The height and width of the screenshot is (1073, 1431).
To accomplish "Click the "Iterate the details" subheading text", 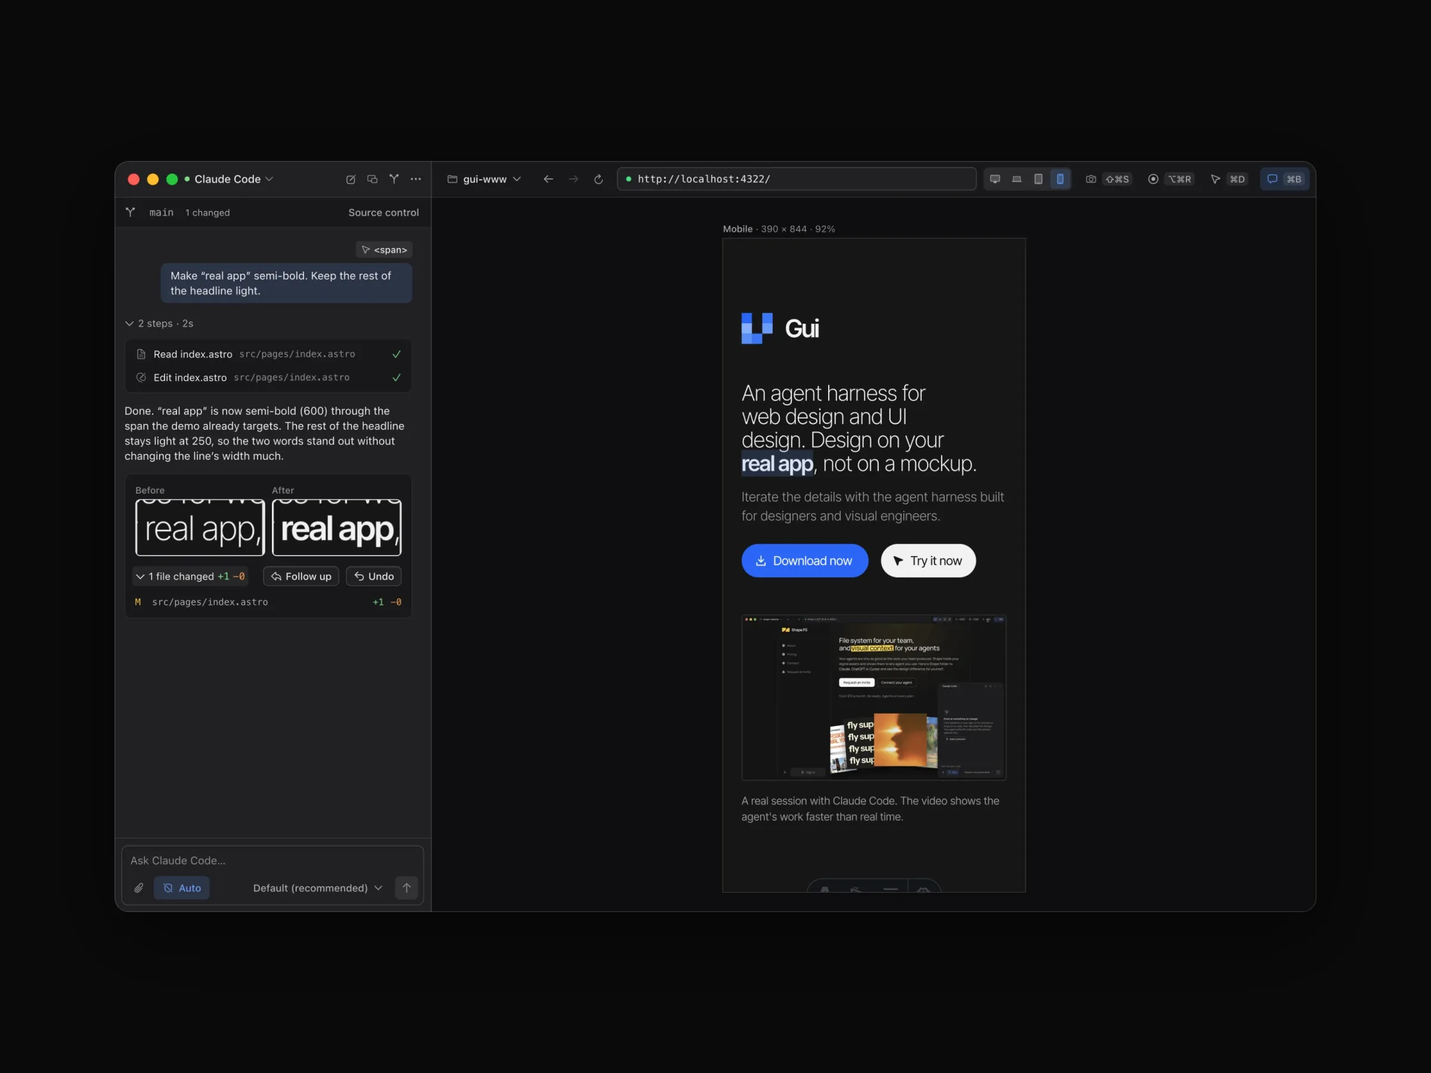I will click(x=873, y=507).
